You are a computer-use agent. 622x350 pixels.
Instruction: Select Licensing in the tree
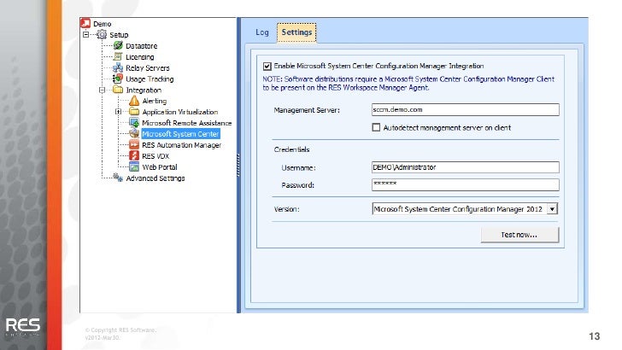[139, 57]
